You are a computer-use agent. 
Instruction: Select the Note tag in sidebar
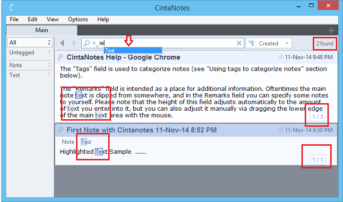click(30, 65)
